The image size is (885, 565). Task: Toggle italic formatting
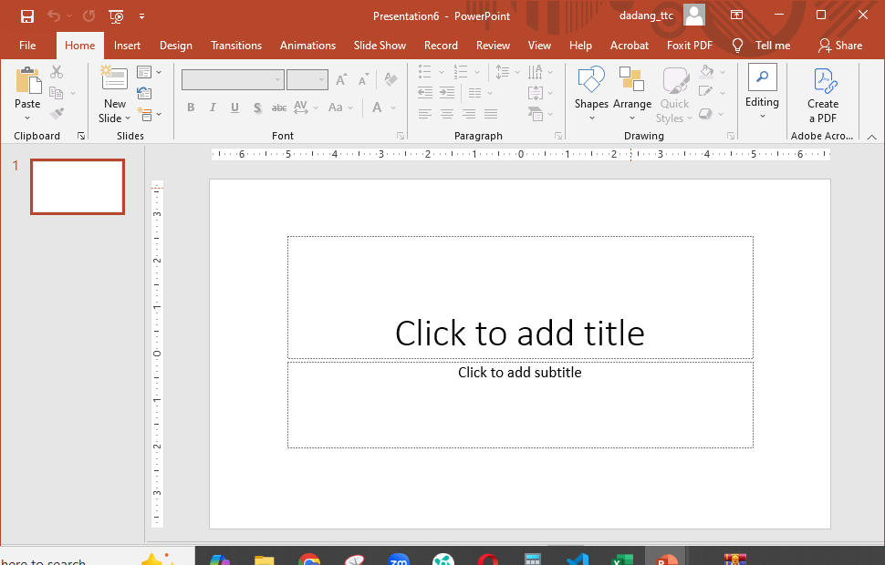(x=212, y=107)
